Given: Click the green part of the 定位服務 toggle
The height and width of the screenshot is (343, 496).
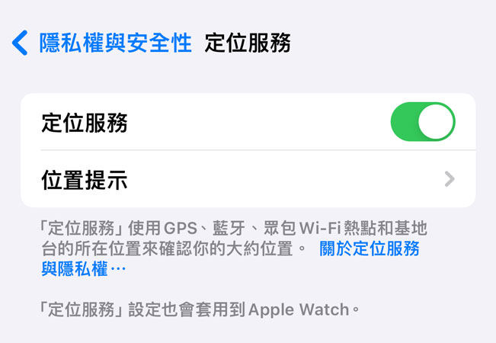Looking at the screenshot, I should (x=405, y=121).
